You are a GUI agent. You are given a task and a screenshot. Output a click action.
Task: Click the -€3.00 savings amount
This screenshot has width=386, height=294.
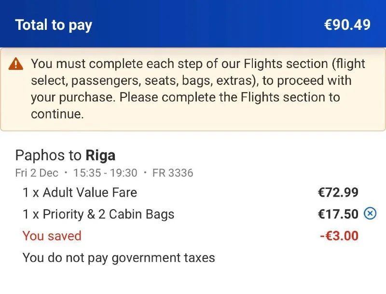tap(339, 236)
